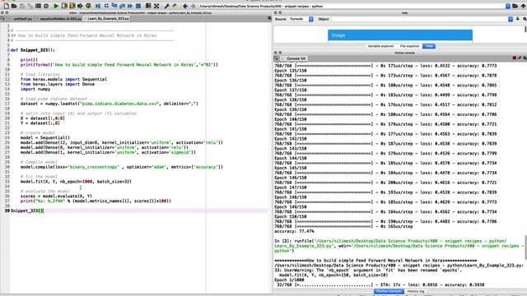Image resolution: width=527 pixels, height=296 pixels.
Task: Click the Help pane vertical scrollbar
Action: (x=525, y=30)
